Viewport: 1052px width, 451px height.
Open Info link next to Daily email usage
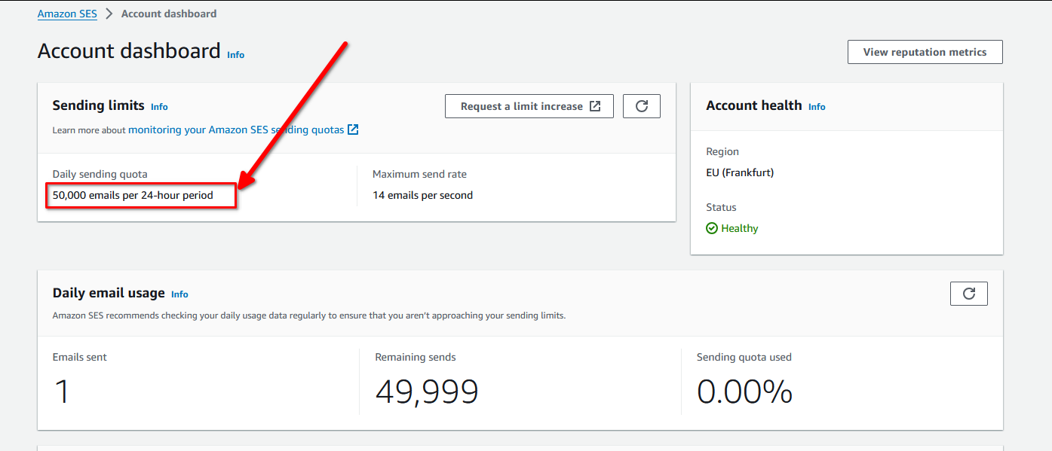pyautogui.click(x=179, y=294)
